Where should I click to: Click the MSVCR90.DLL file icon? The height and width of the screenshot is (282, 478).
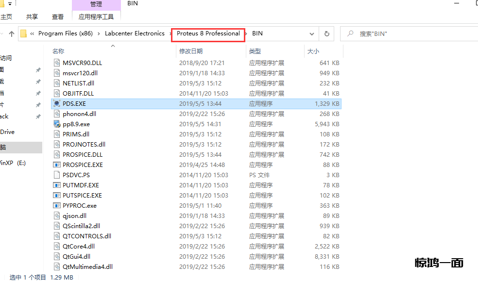click(57, 63)
